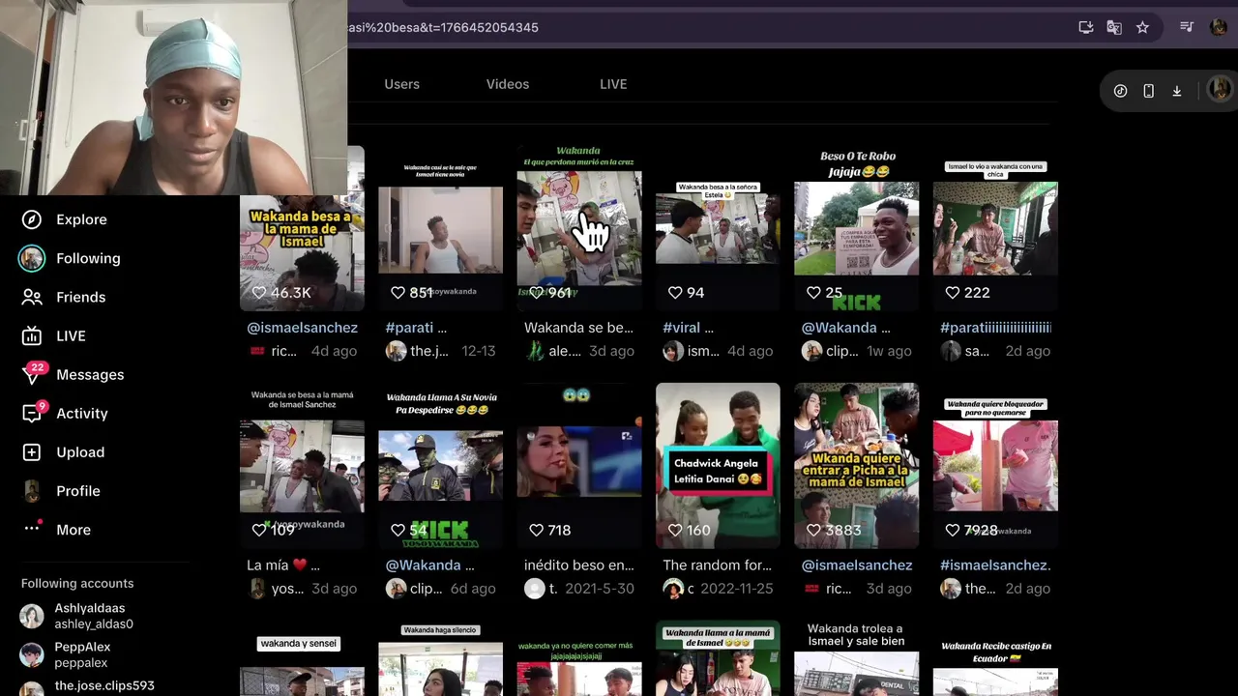1238x696 pixels.
Task: Click the heart icon showing 3883 likes
Action: click(813, 530)
